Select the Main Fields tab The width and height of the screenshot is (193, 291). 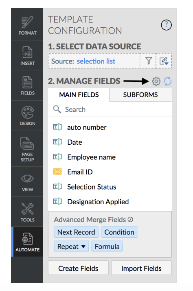click(79, 95)
